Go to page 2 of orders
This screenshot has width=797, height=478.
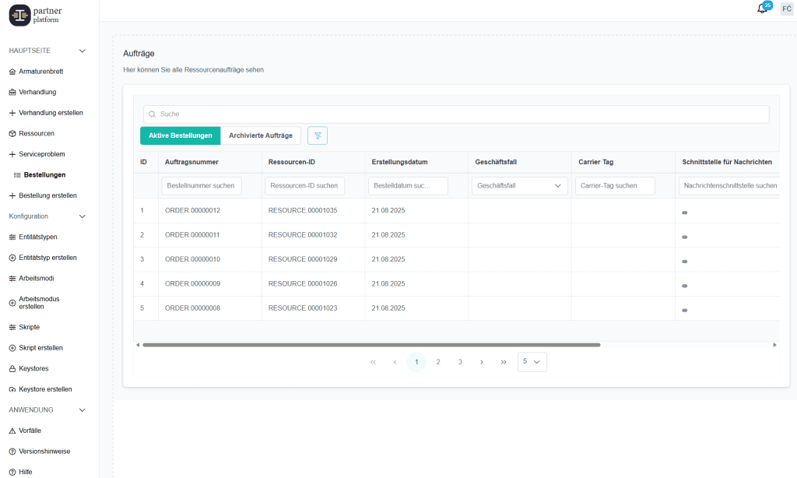[438, 362]
